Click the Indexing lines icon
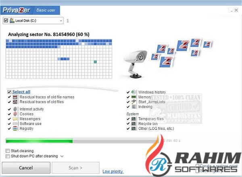 point(134,106)
